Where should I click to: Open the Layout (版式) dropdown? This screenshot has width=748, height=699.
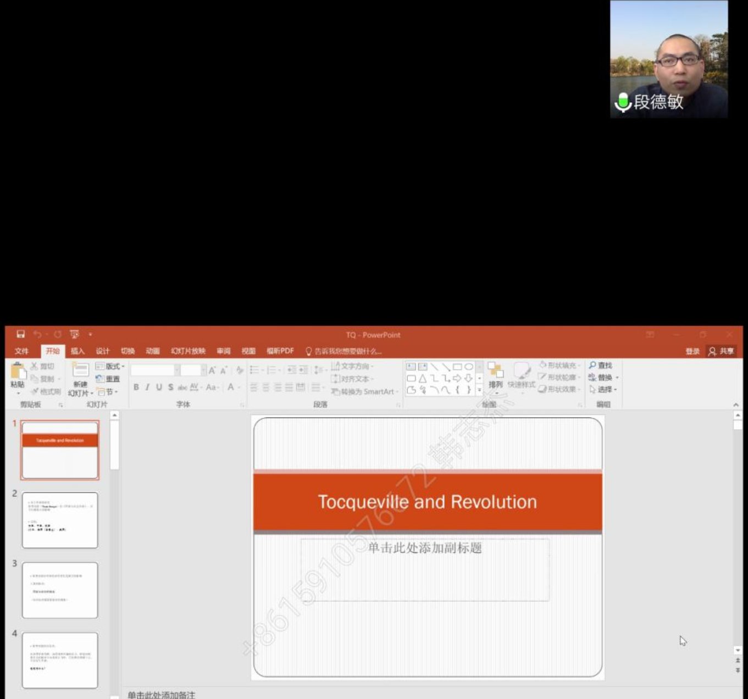pyautogui.click(x=110, y=367)
